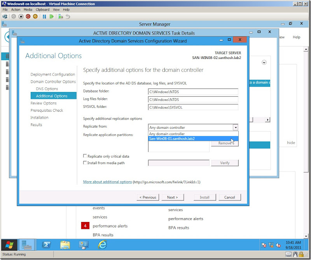The image size is (311, 260).
Task: Expand the chevron circle in Task Details
Action: 264,62
